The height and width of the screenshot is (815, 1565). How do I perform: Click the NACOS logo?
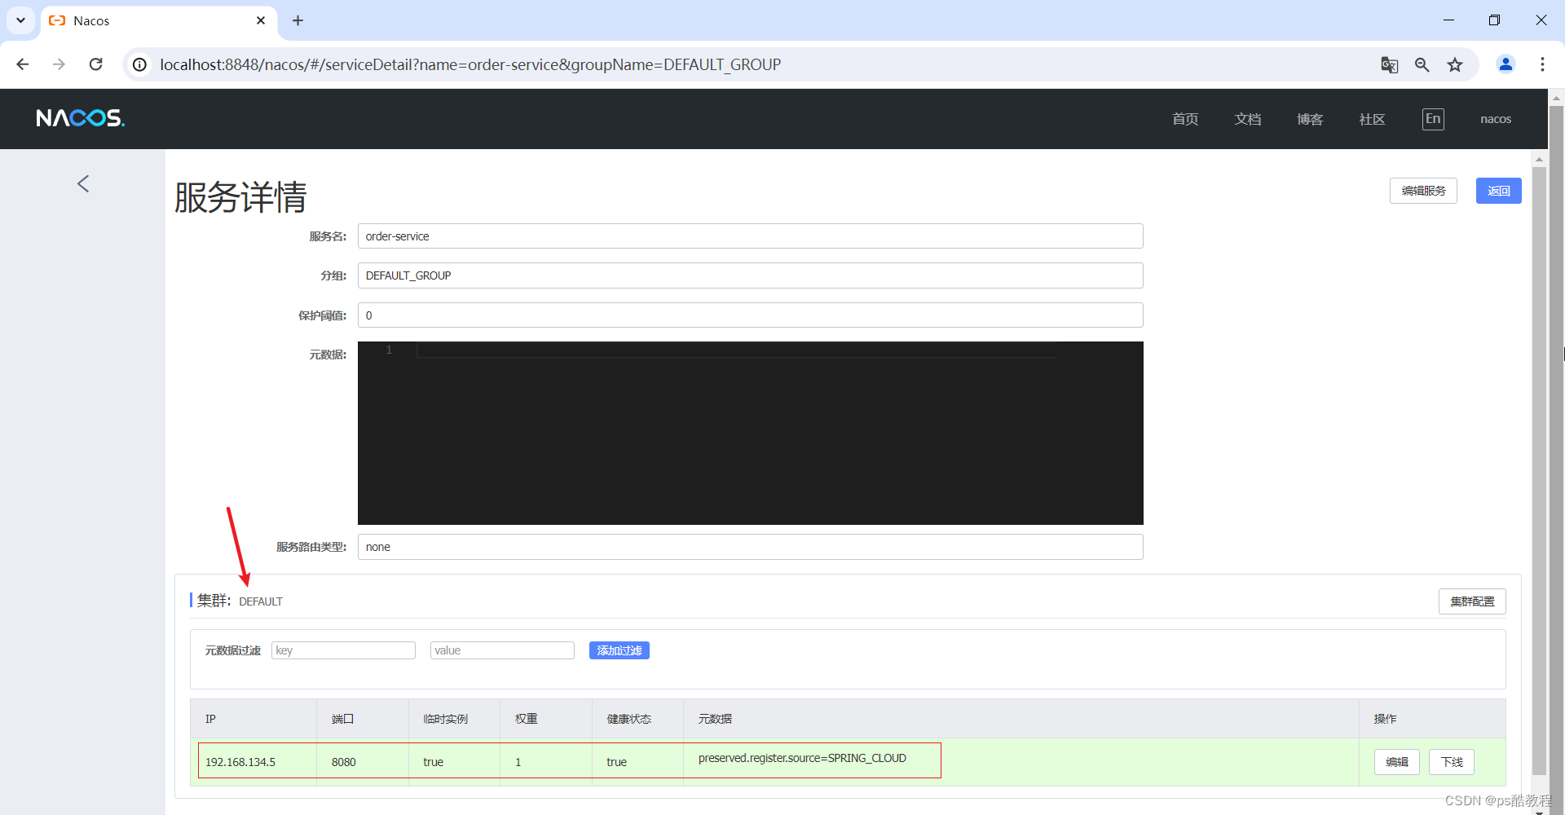click(80, 118)
